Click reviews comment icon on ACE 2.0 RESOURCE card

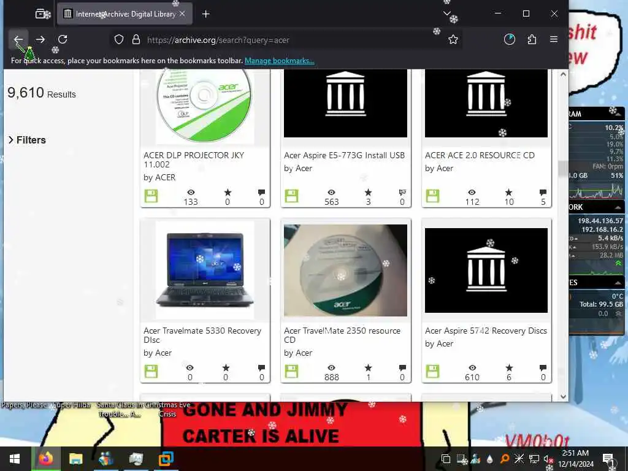coord(543,193)
